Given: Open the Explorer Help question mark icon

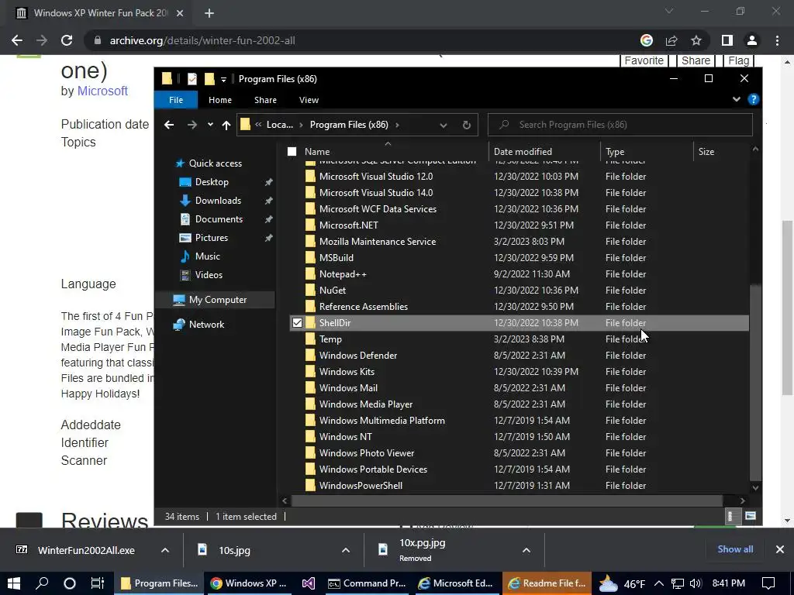Looking at the screenshot, I should [x=754, y=100].
